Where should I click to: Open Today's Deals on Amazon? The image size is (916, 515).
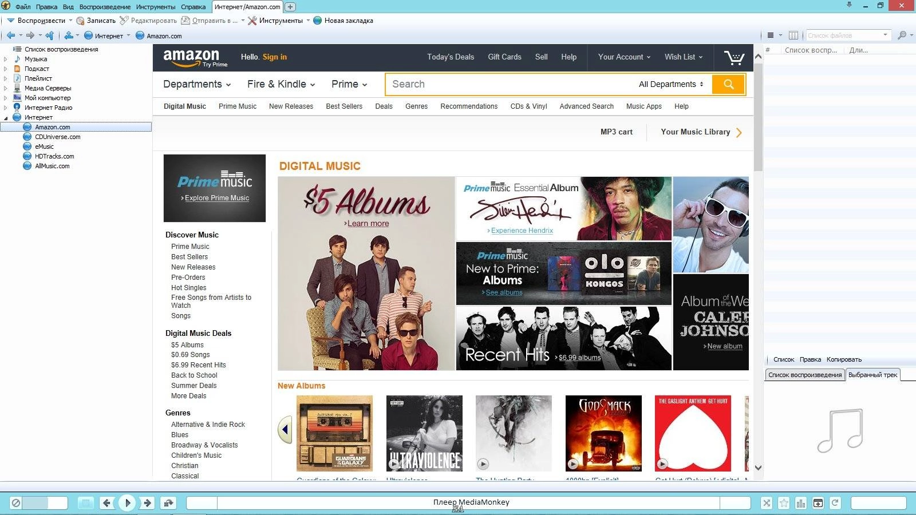(451, 57)
